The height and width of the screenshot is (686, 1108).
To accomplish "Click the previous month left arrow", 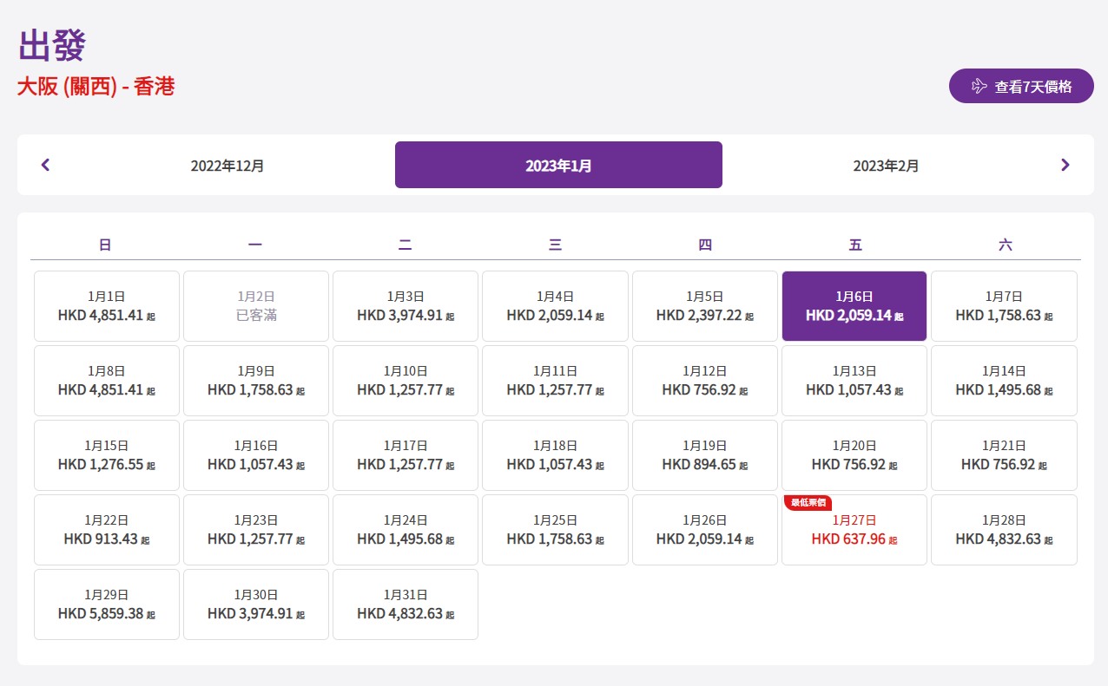I will [46, 165].
